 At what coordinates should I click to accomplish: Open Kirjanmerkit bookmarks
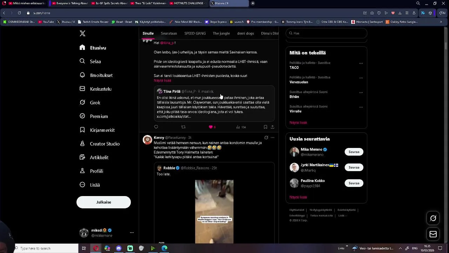(97, 130)
